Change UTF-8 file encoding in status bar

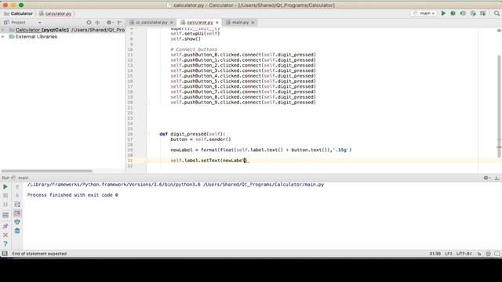click(464, 254)
